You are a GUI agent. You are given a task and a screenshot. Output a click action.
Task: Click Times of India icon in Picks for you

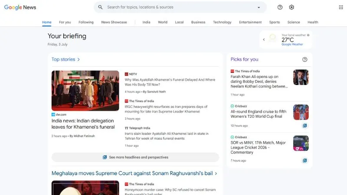(x=232, y=71)
